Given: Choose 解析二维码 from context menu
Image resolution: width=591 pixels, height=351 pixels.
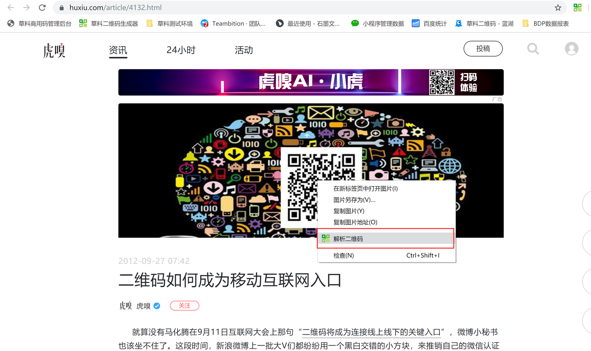Looking at the screenshot, I should click(x=386, y=238).
